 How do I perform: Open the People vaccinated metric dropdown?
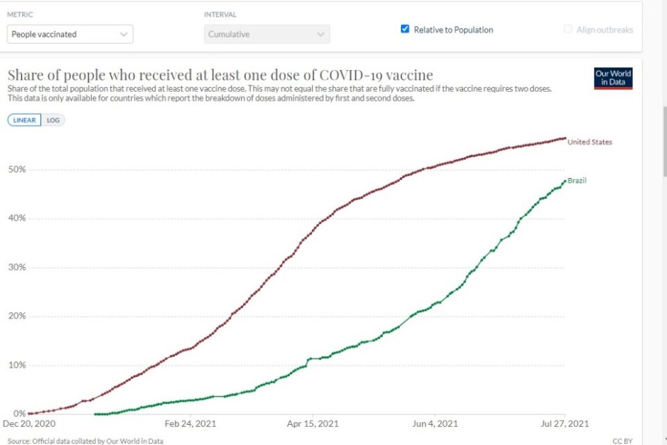pos(69,34)
